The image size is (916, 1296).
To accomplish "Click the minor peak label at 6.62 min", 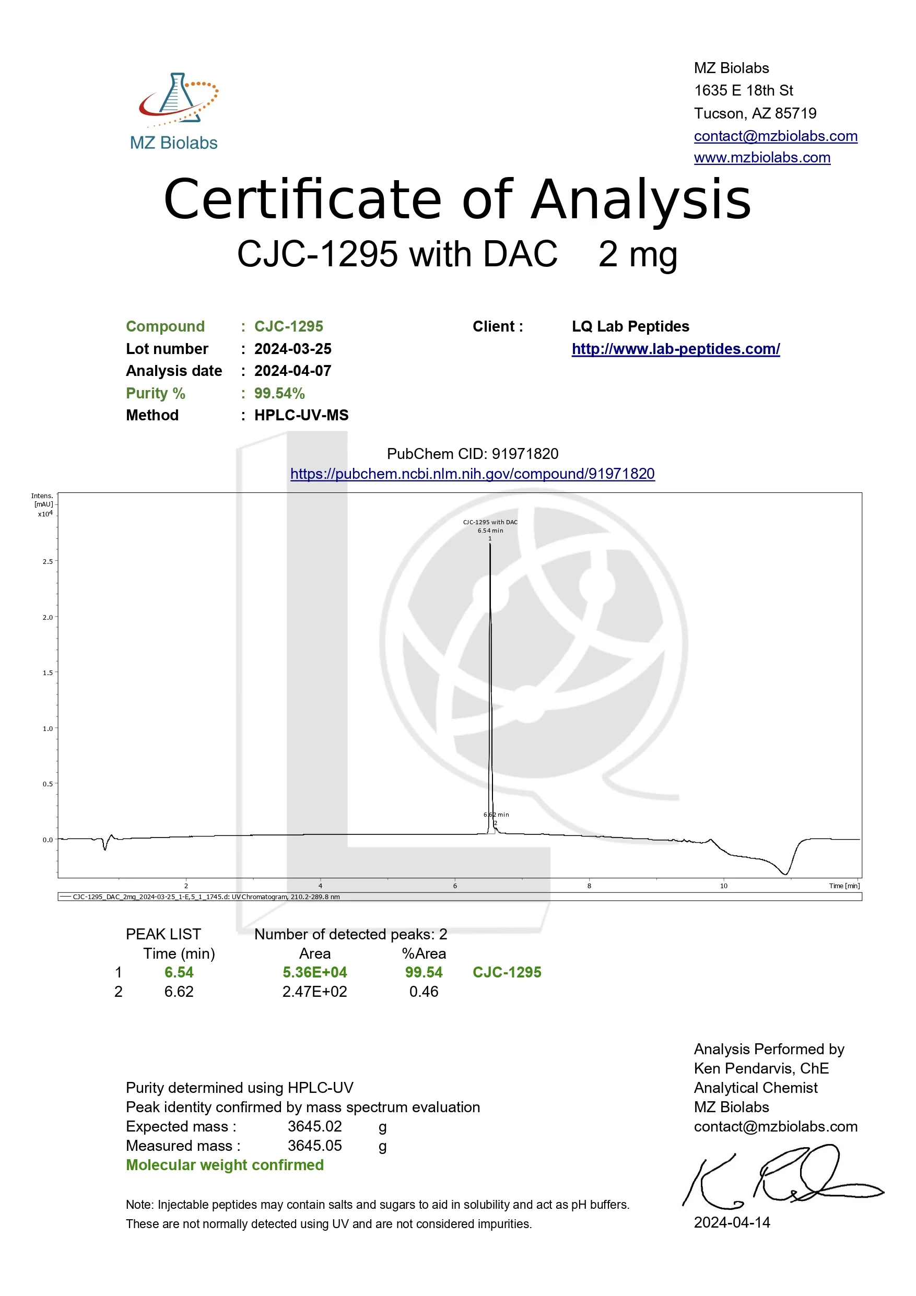I will point(496,815).
